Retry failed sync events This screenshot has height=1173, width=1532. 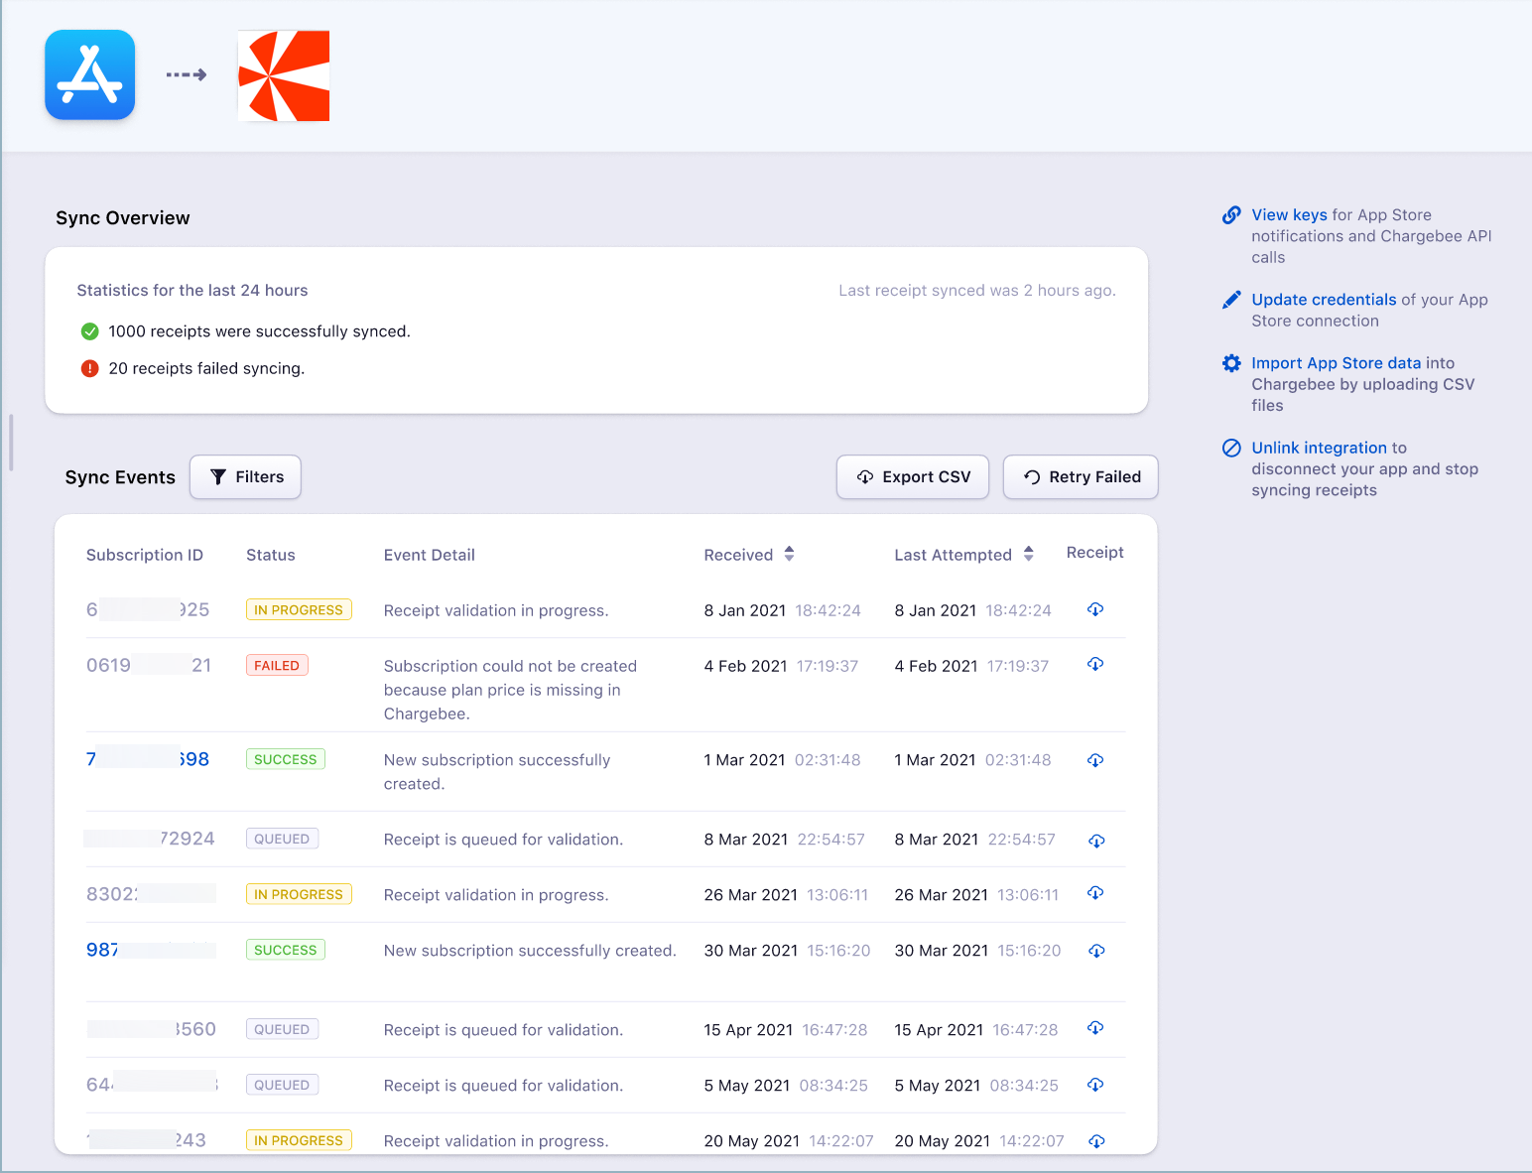[x=1081, y=477]
